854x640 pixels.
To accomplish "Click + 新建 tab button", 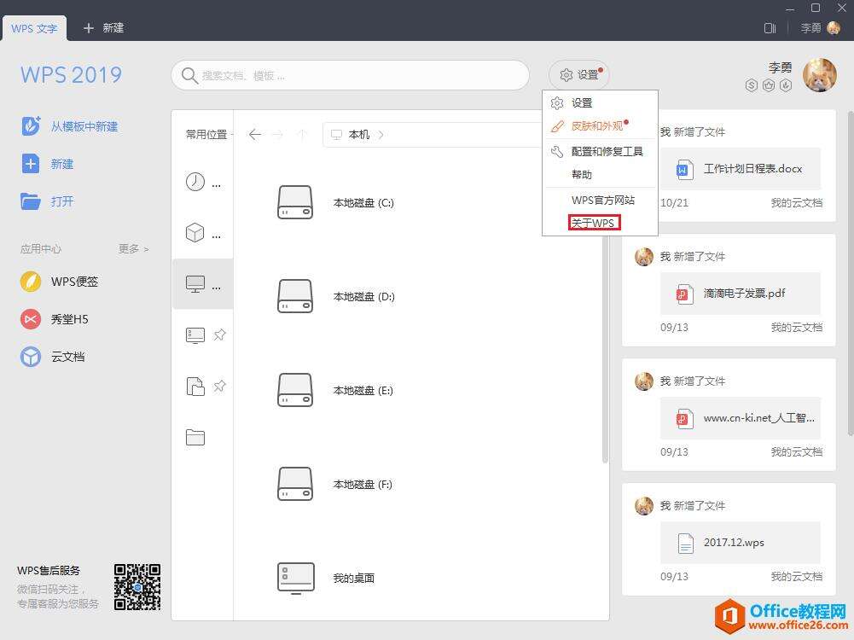I will coord(103,28).
